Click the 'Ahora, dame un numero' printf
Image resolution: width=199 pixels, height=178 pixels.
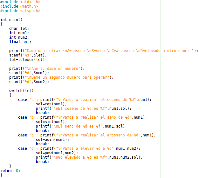(x=47, y=69)
